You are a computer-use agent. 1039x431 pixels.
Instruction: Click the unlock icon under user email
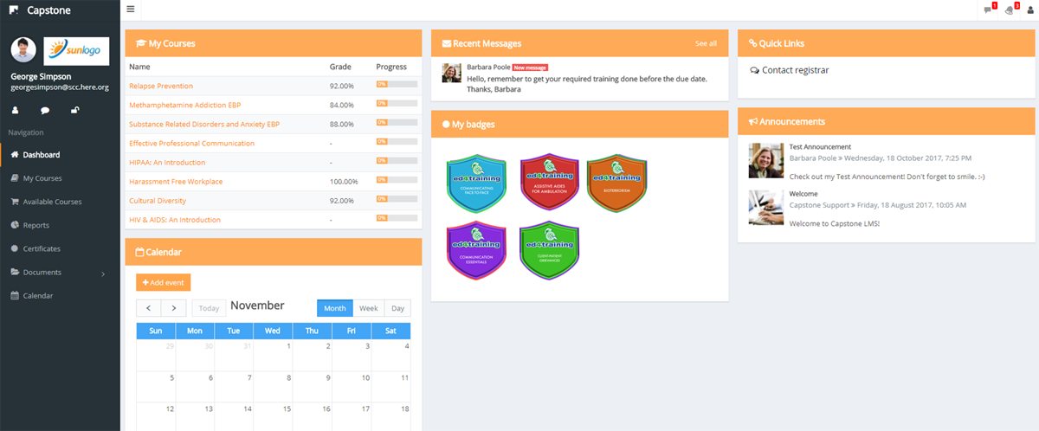(75, 110)
